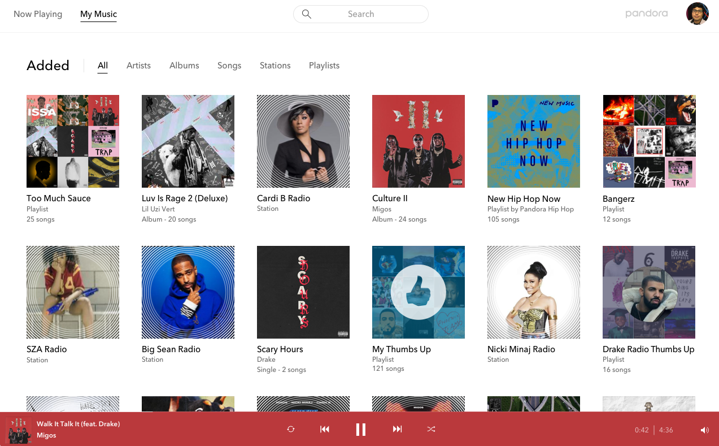Click the "Album - 24 songs" text
Viewport: 719px width, 446px height.
(399, 219)
